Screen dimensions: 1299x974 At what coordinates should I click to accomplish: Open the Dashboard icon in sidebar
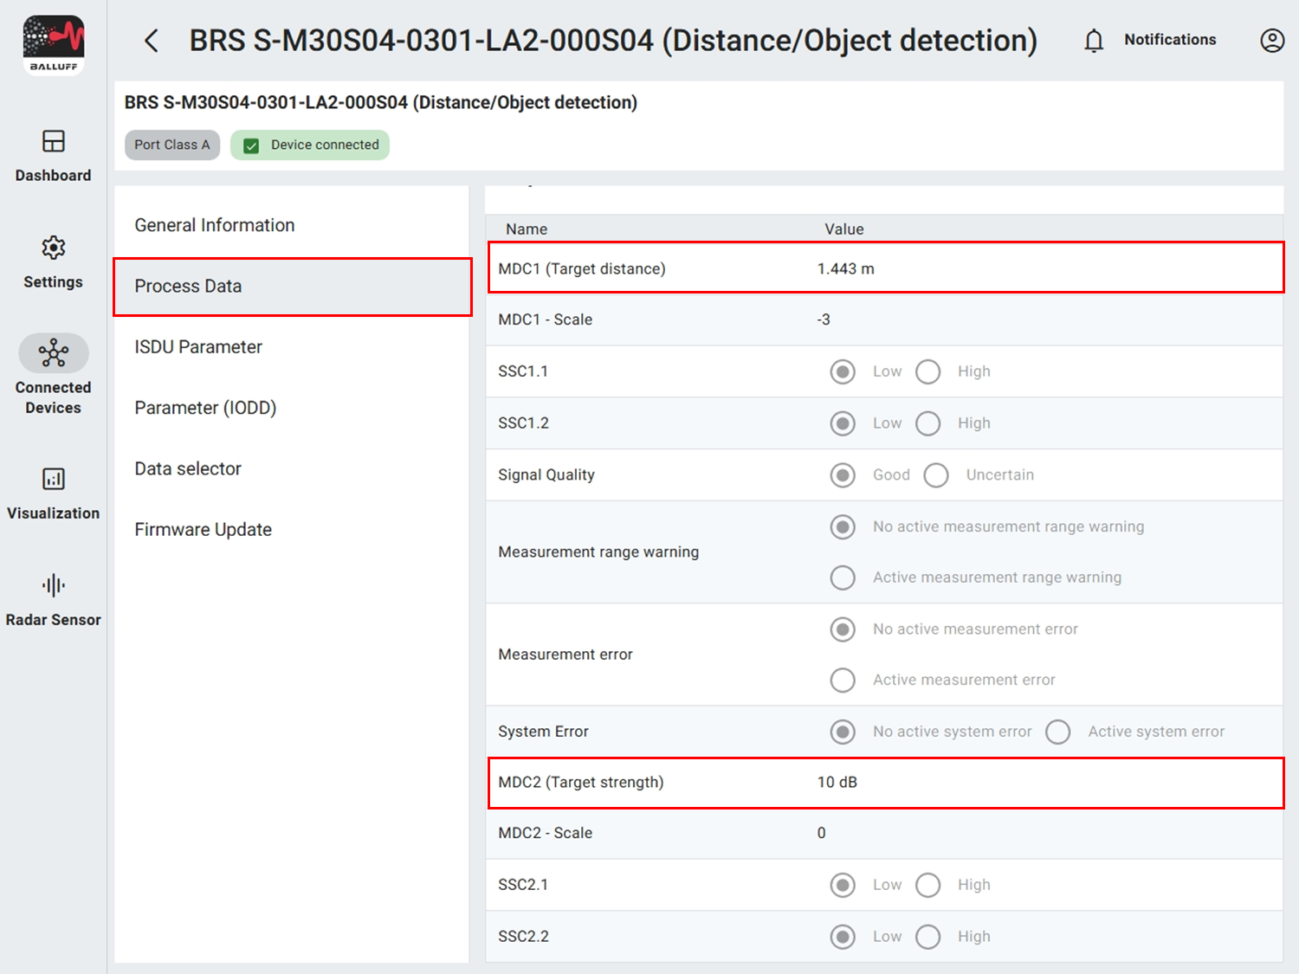coord(54,141)
